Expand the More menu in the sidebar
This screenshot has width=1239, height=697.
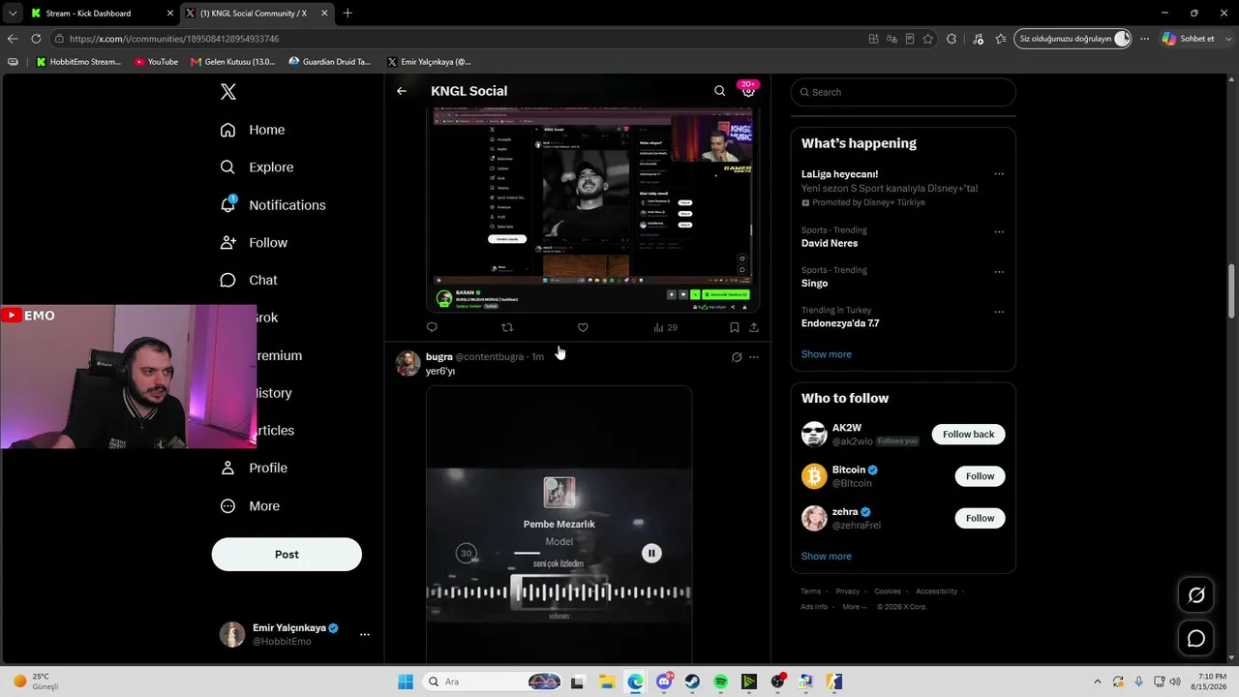tap(250, 506)
